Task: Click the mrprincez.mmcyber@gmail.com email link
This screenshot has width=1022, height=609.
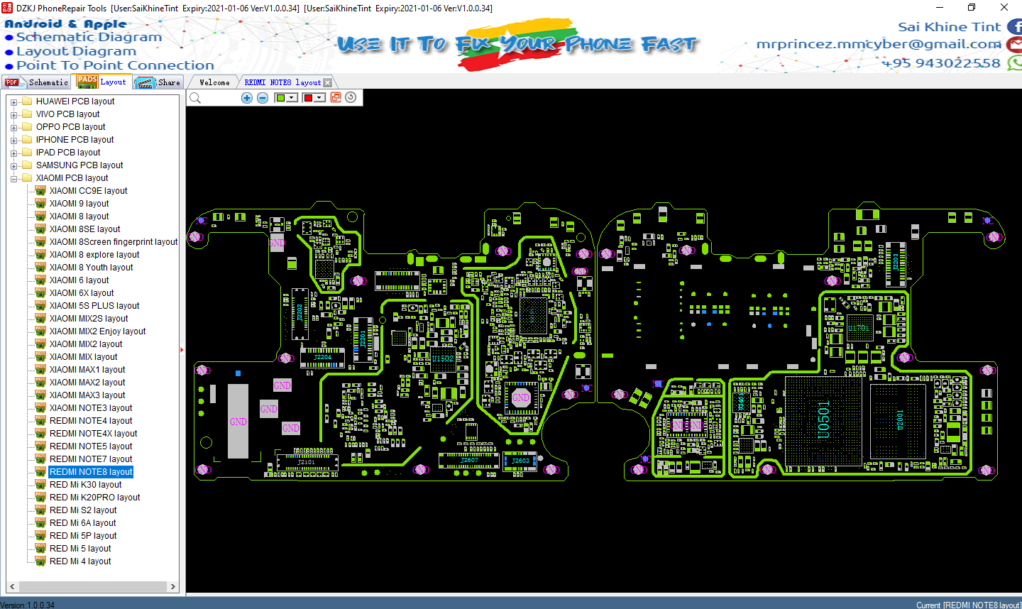Action: pos(879,44)
